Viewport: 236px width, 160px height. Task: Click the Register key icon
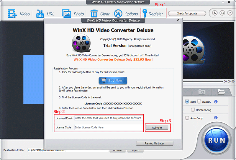pos(145,13)
